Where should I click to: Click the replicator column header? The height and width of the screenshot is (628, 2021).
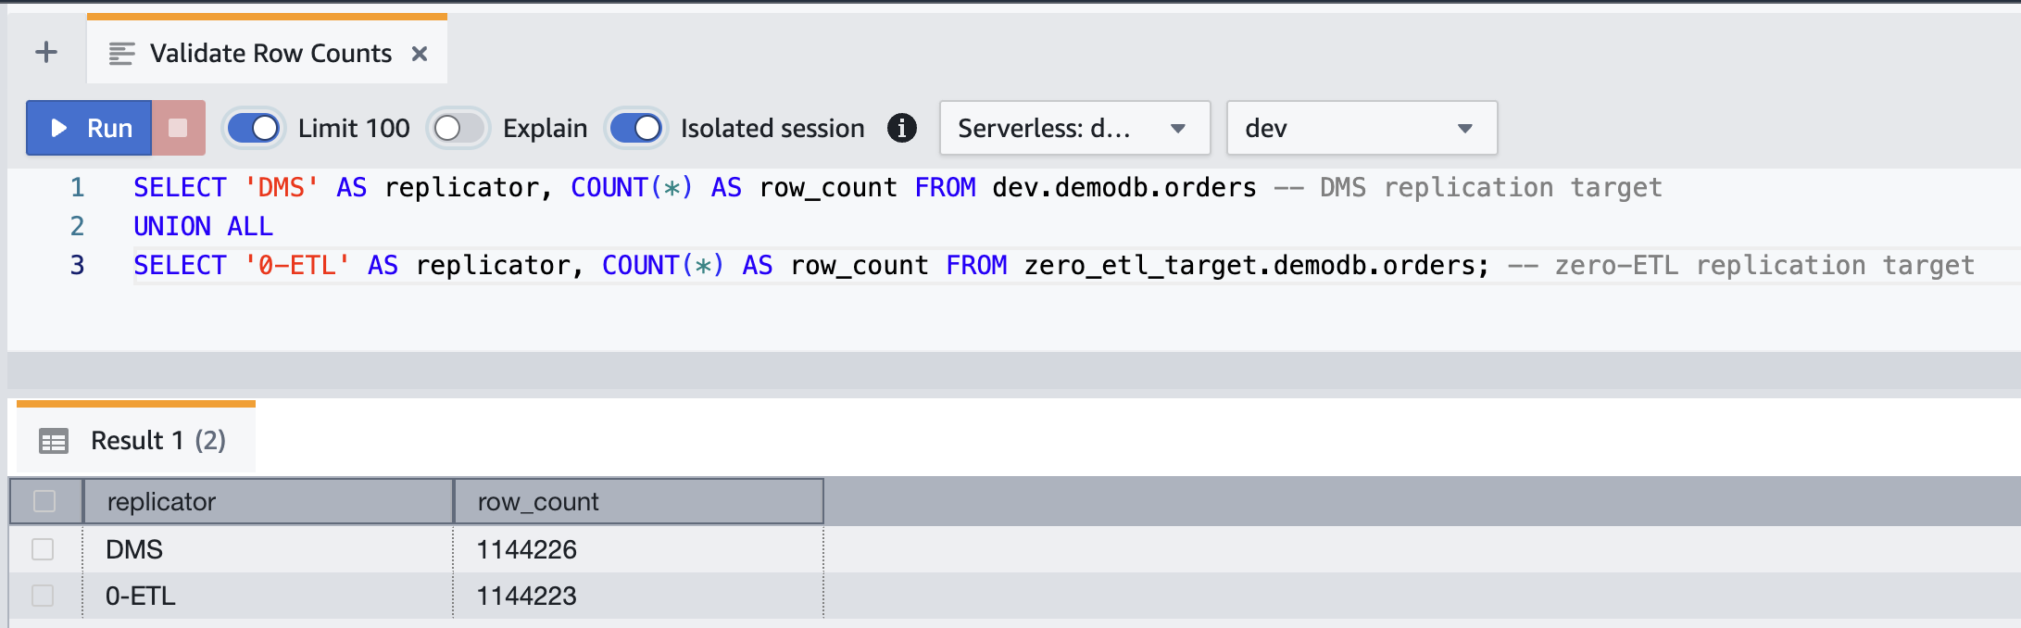(x=268, y=501)
